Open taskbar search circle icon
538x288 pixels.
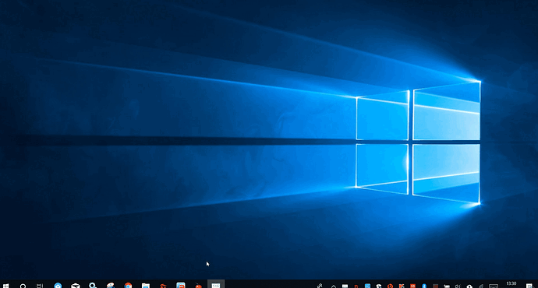click(23, 286)
